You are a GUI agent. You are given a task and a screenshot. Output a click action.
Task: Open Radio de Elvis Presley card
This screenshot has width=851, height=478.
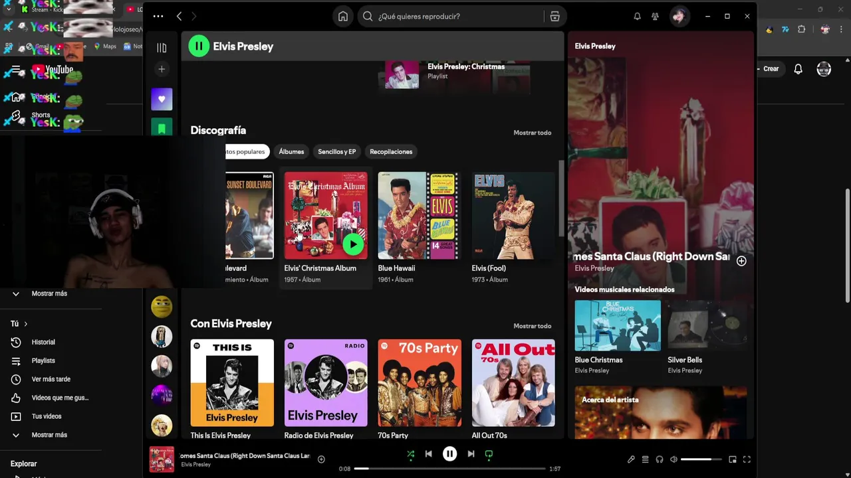[x=326, y=383]
